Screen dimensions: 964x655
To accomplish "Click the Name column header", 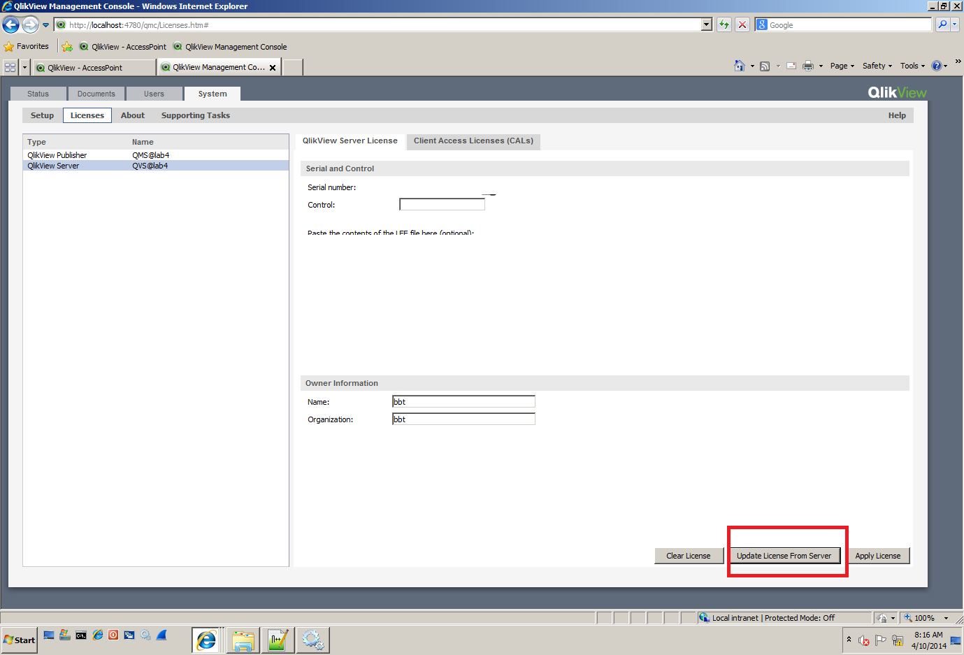I will (143, 142).
